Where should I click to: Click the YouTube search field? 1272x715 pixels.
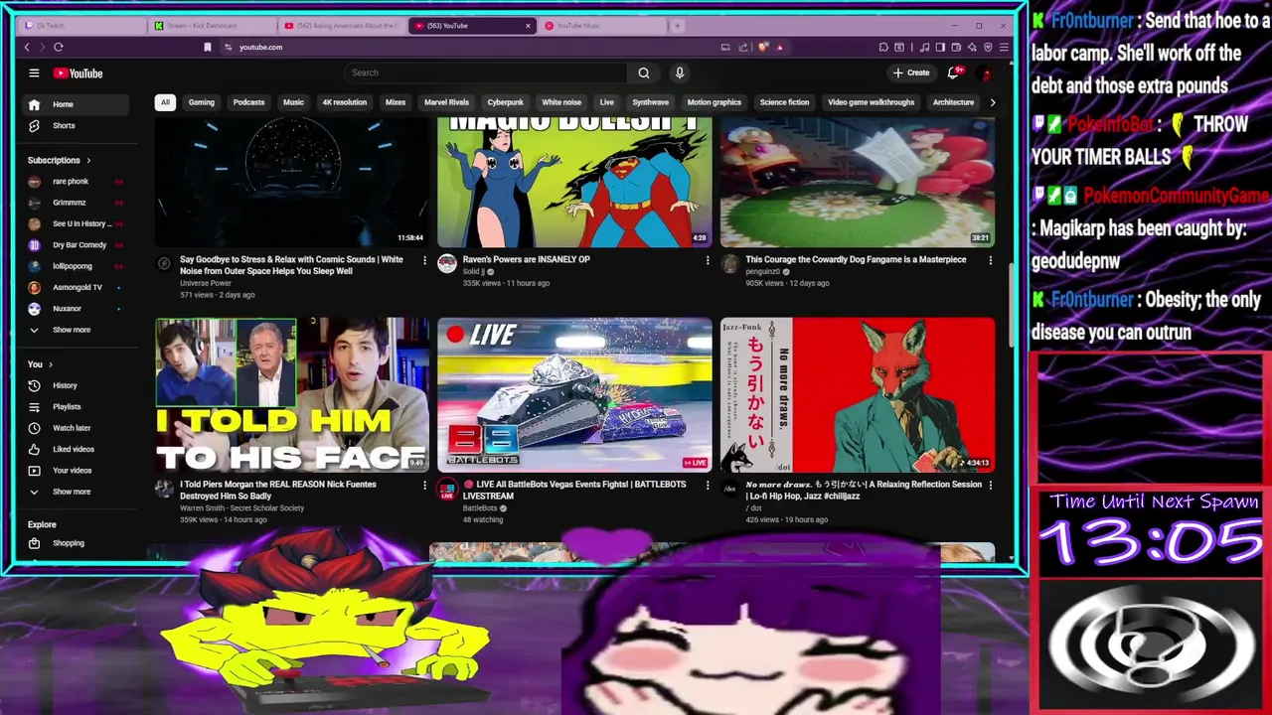(485, 72)
